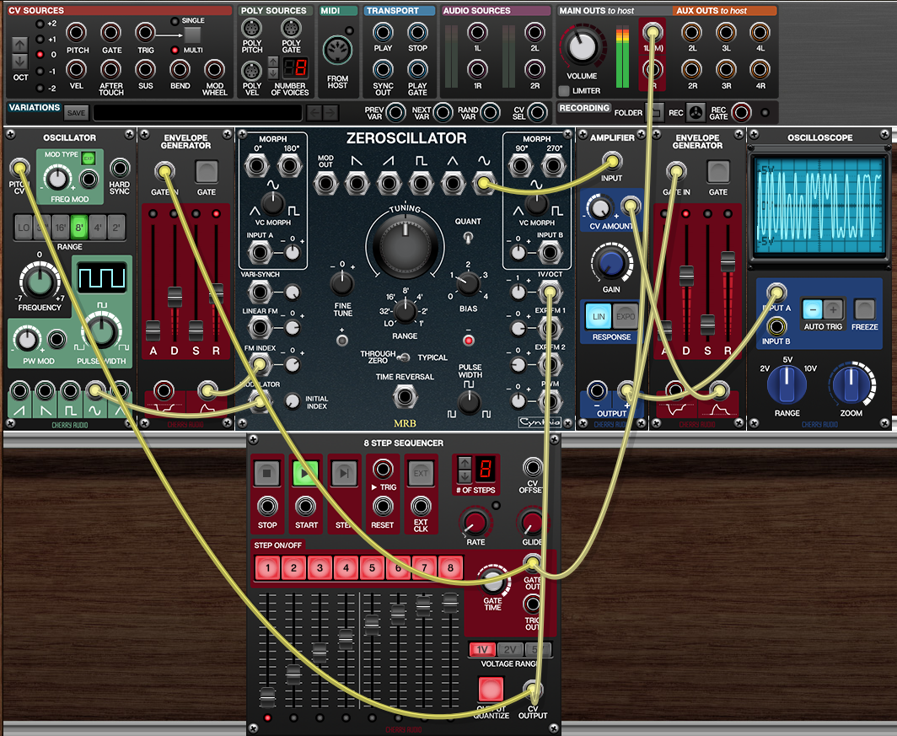This screenshot has height=736, width=897.
Task: Click the Zeroscillator large Tuning knob
Action: click(405, 246)
